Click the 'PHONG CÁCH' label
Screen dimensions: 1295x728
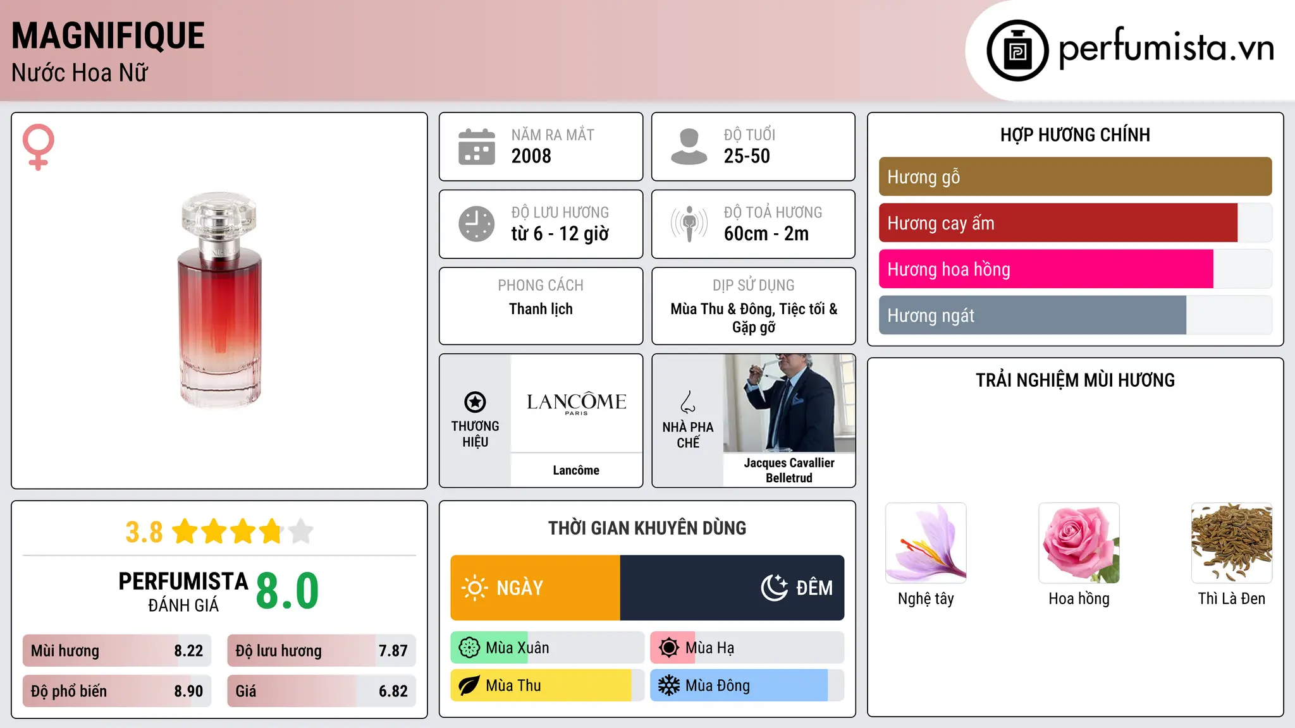coord(541,286)
